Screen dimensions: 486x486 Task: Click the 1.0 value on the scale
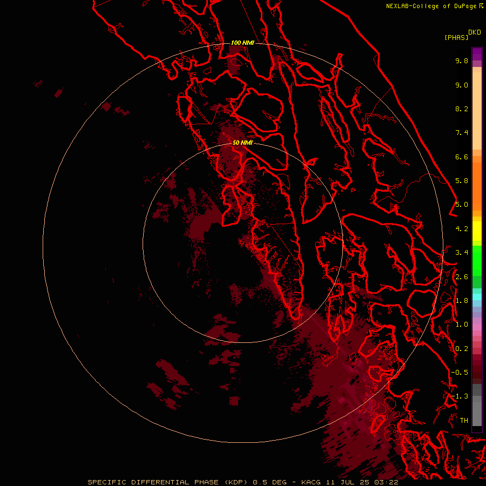pos(462,325)
